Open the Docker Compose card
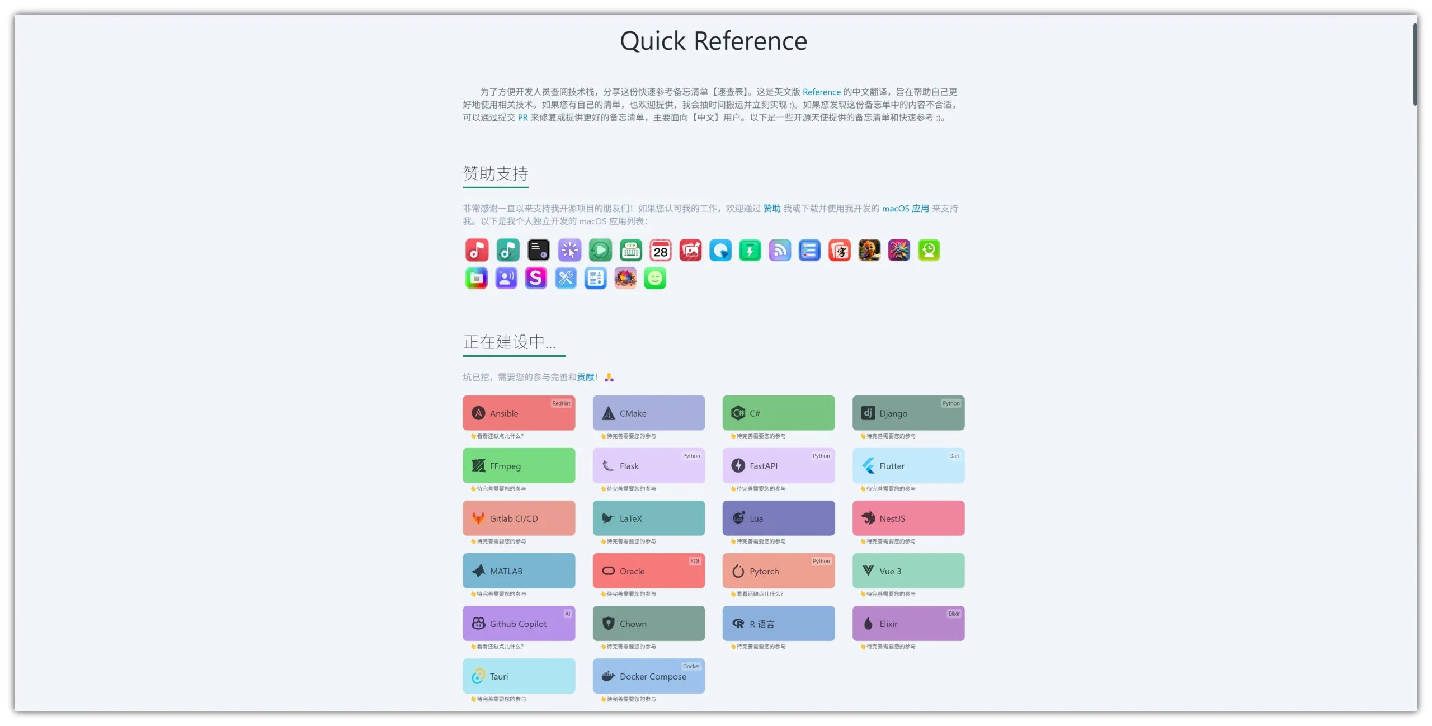The height and width of the screenshot is (726, 1432). tap(648, 676)
